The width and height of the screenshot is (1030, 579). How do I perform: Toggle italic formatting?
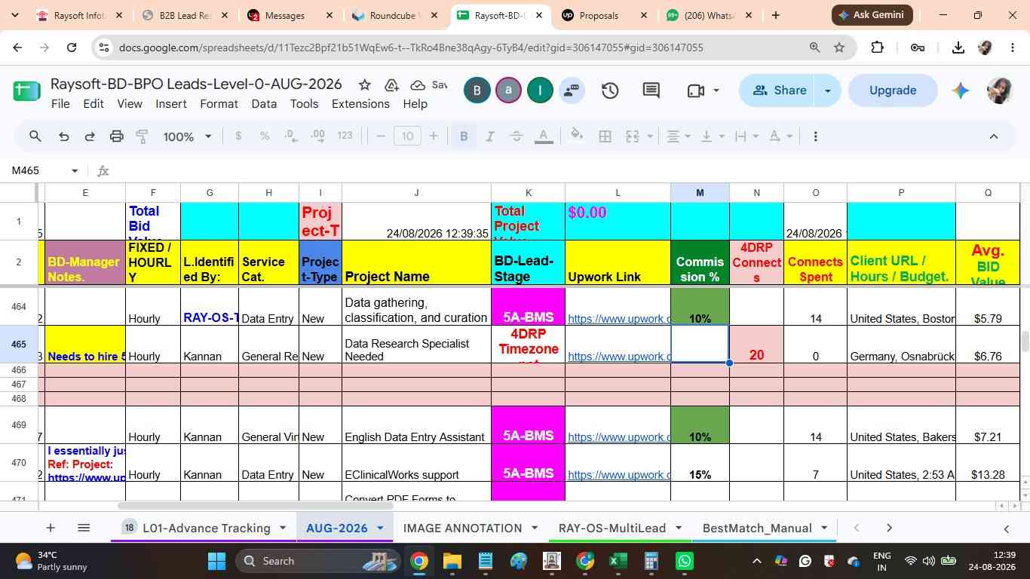tap(490, 136)
